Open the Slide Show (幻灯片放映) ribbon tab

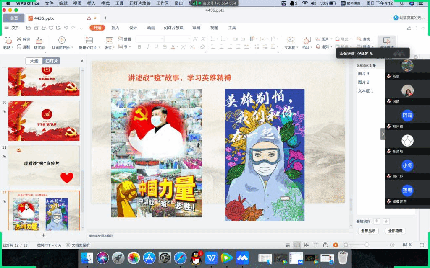173,28
